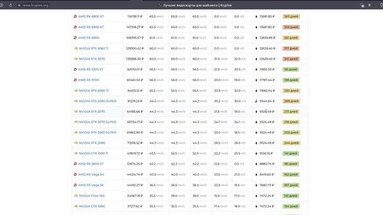The height and width of the screenshot is (215, 383).
Task: Open the NVIDIA GTX 1080 link
Action: pyautogui.click(x=92, y=206)
